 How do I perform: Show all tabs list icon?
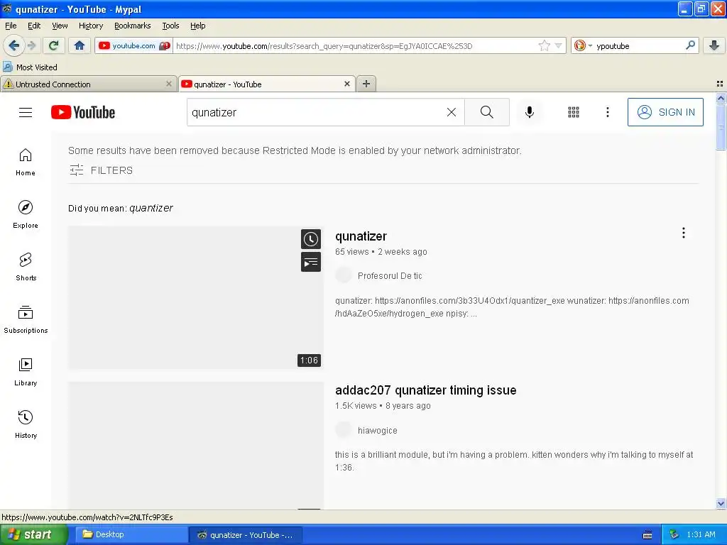point(720,84)
